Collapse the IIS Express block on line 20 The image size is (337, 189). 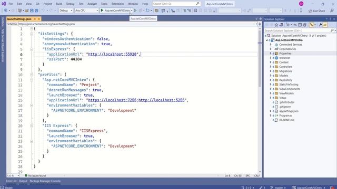[32, 126]
